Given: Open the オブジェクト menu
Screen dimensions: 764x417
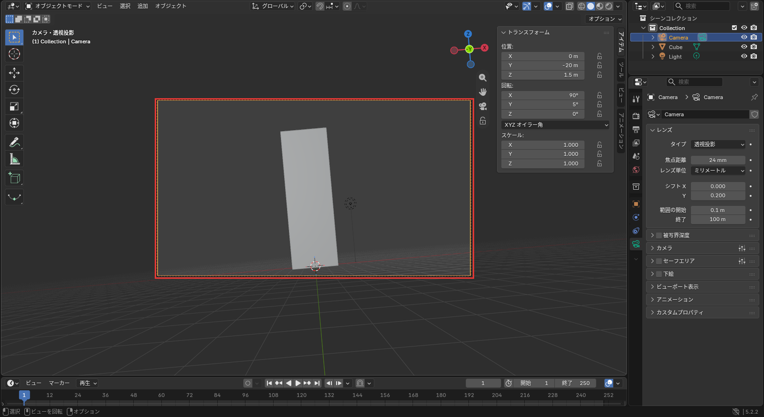Looking at the screenshot, I should point(170,6).
